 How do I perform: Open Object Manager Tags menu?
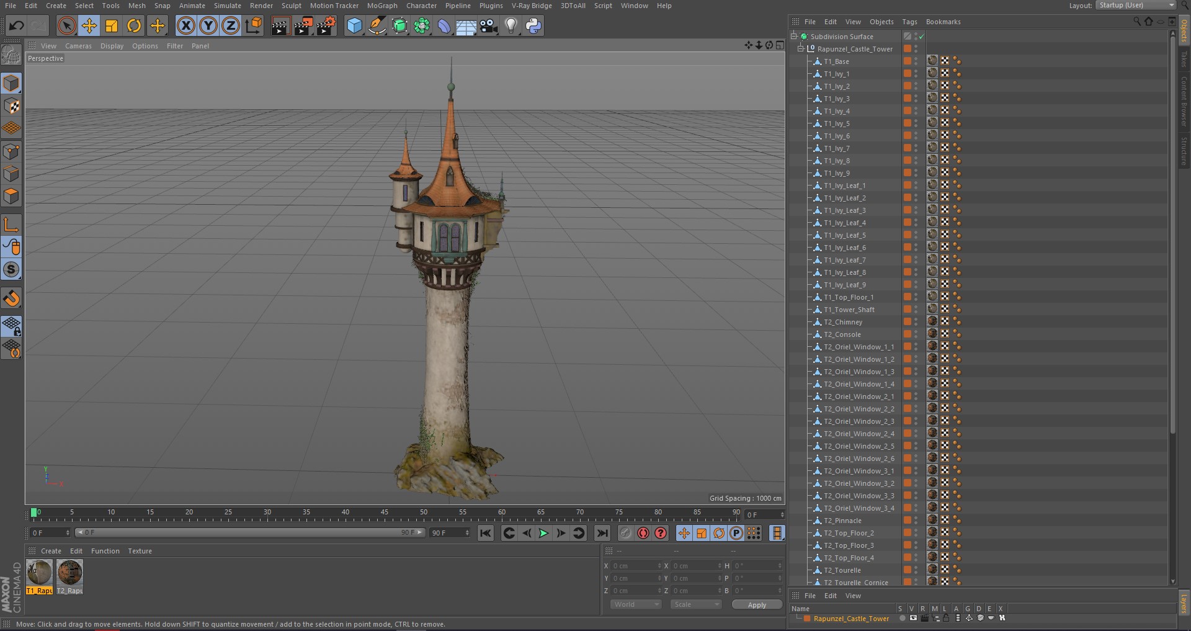pyautogui.click(x=909, y=22)
